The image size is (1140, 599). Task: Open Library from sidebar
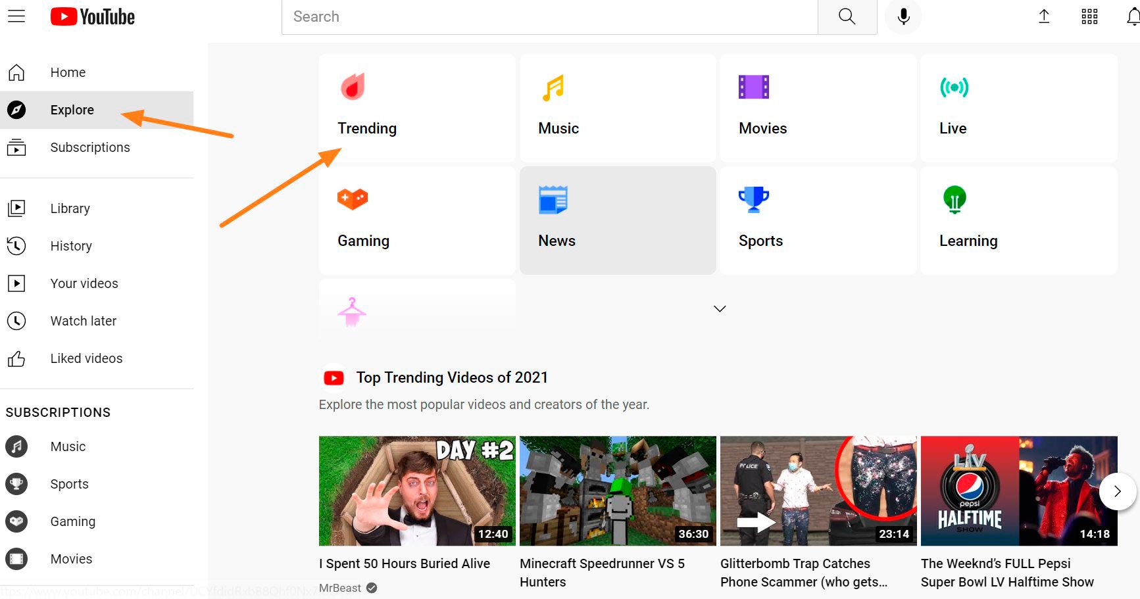[70, 208]
